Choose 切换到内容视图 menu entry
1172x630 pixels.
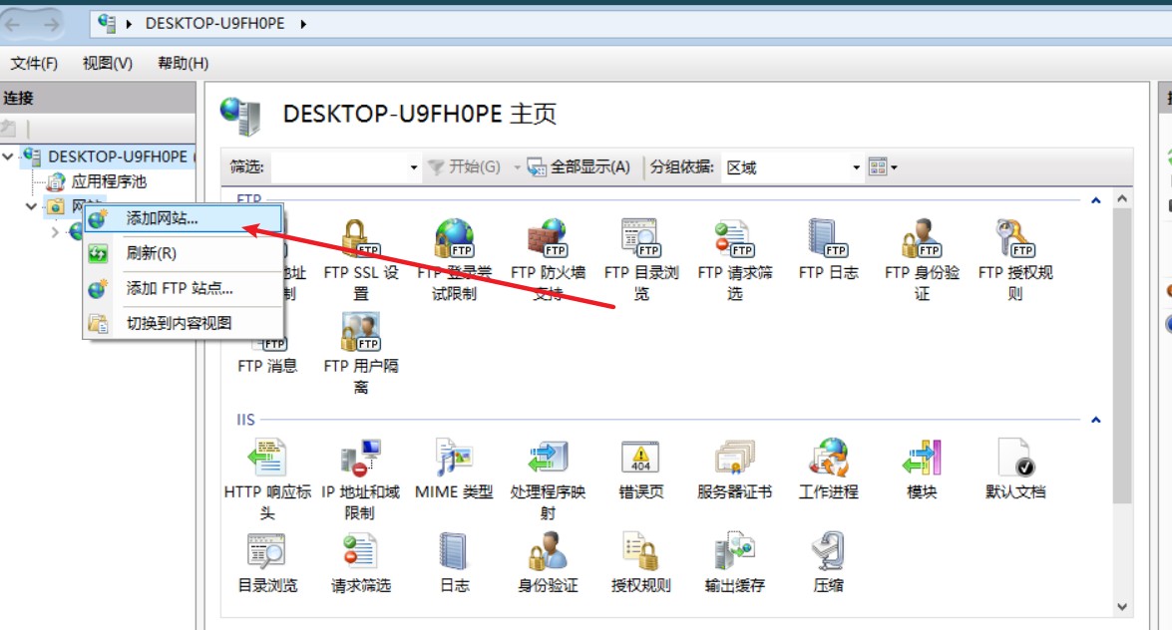184,324
